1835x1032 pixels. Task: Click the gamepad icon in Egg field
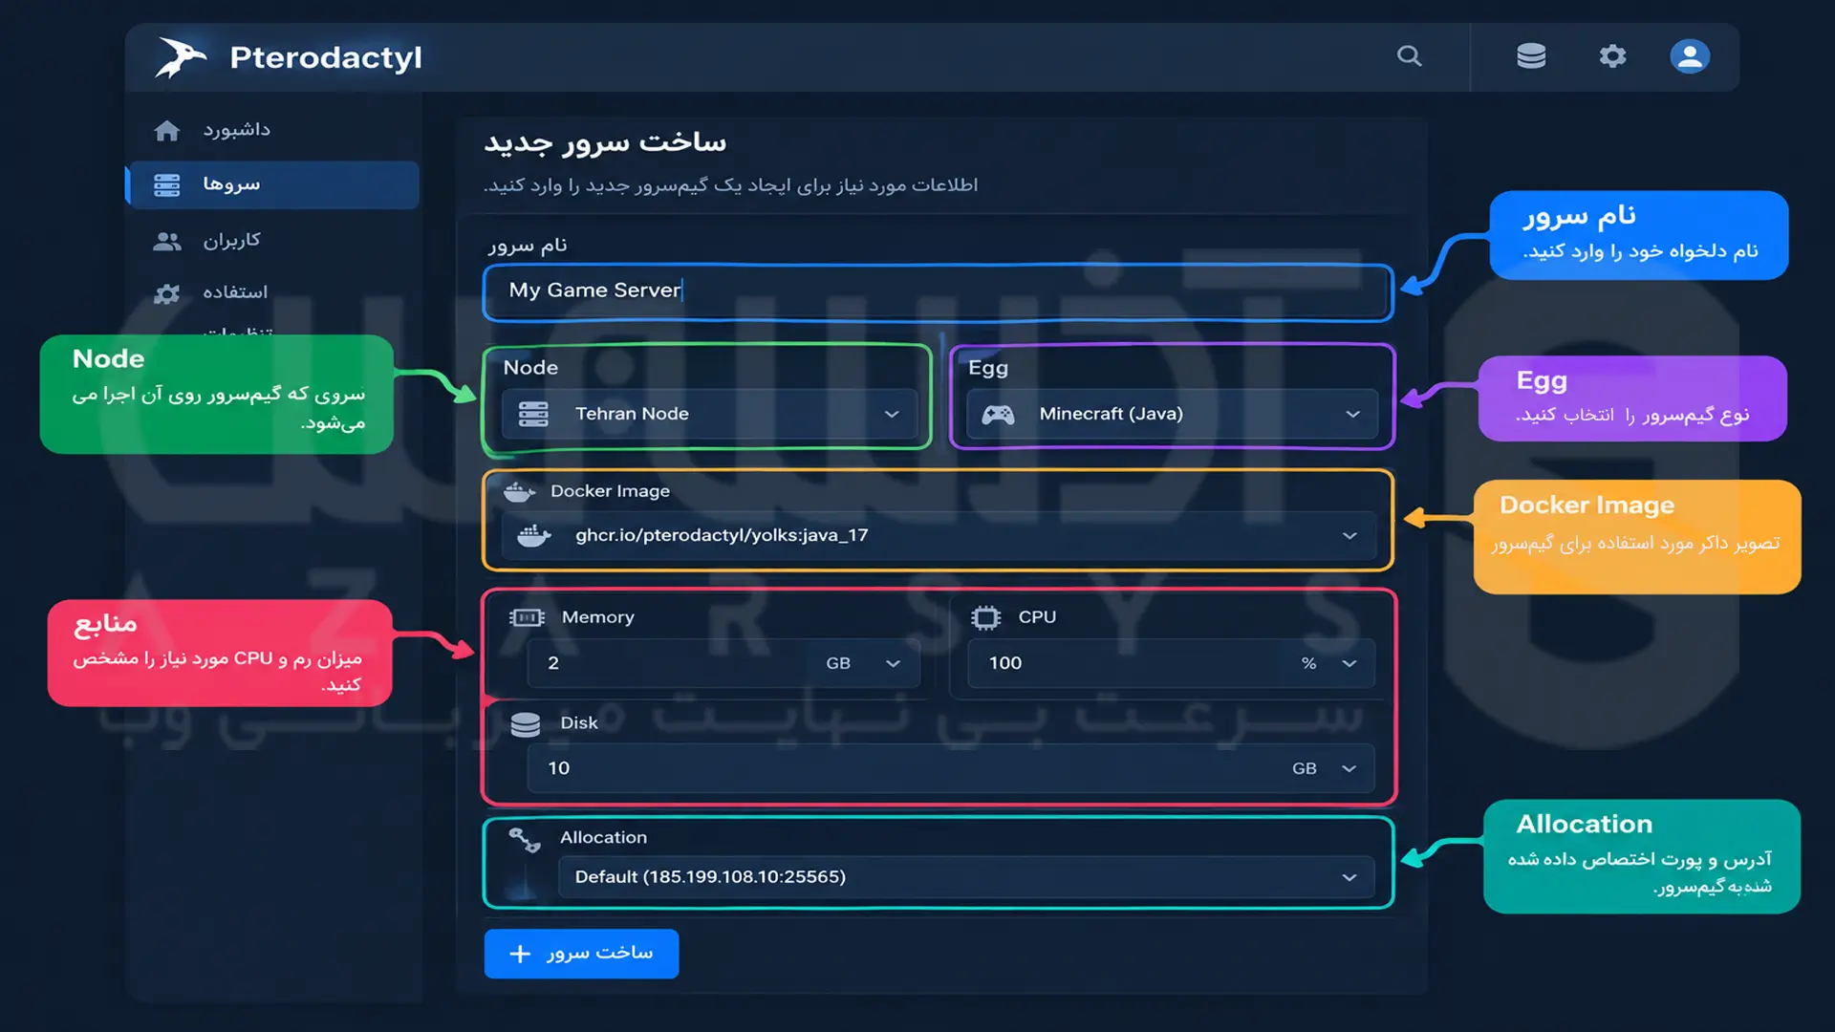tap(998, 414)
